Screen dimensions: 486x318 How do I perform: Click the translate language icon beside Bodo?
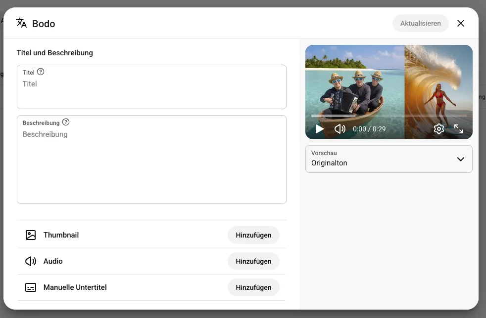[x=21, y=23]
